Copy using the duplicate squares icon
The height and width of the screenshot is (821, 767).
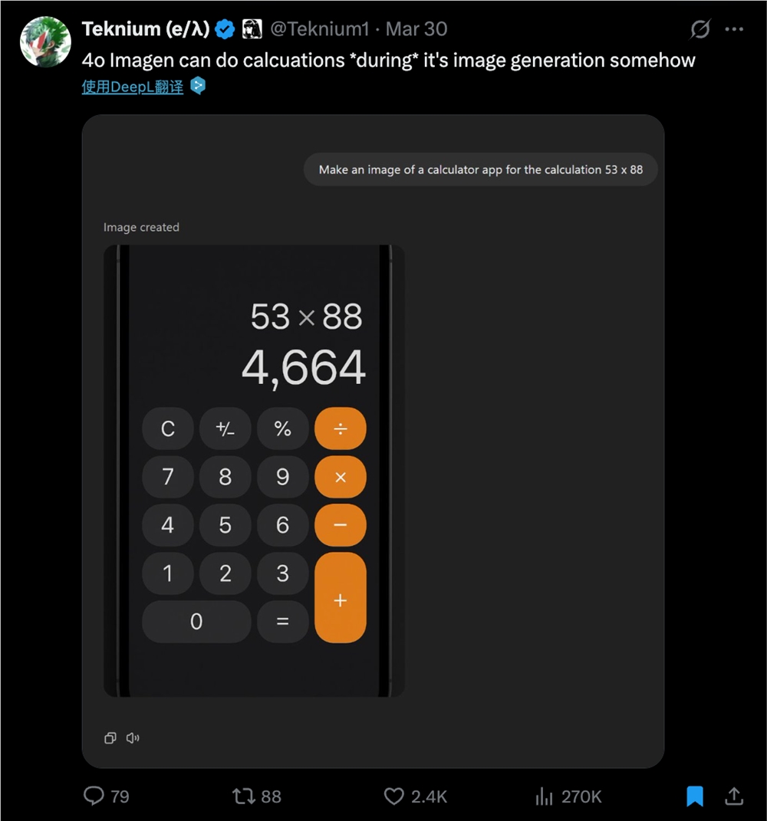click(110, 738)
